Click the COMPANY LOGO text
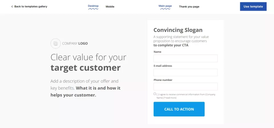Viewport: 274px width, 128px height. [75, 44]
